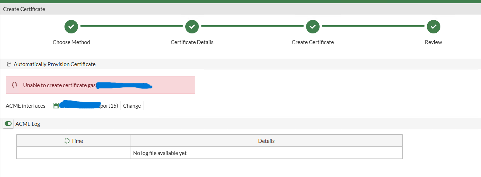Click the icon beside Automatically Provision Certificate

[x=9, y=64]
